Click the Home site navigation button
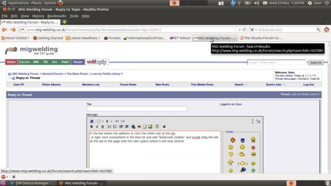Image resolution: width=331 pixels, height=186 pixels. [x=11, y=62]
